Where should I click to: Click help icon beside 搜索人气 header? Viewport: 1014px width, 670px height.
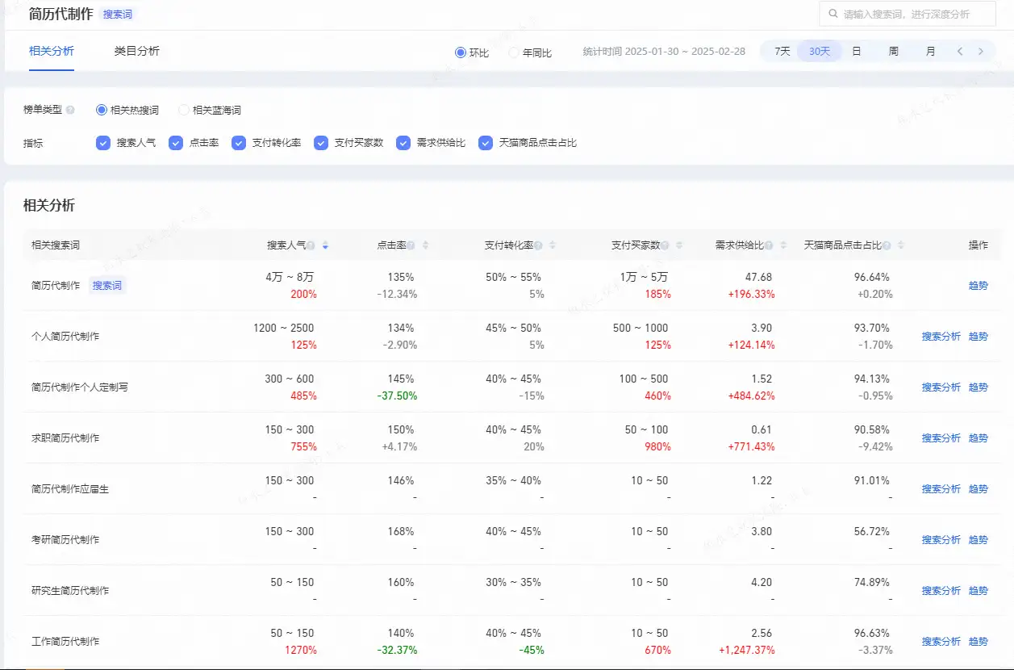tap(311, 245)
